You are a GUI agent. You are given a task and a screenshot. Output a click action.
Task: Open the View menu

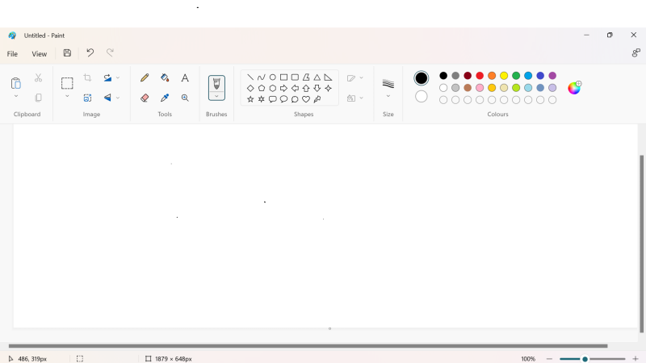(x=39, y=54)
